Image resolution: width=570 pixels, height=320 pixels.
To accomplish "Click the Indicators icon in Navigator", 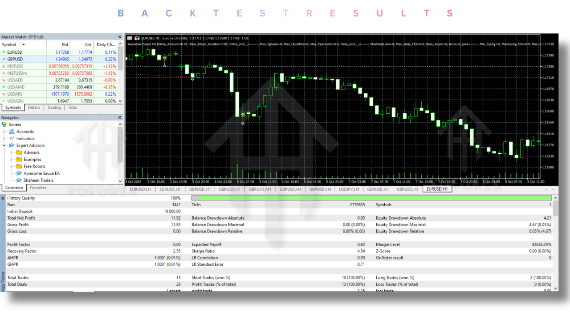I will click(x=12, y=139).
